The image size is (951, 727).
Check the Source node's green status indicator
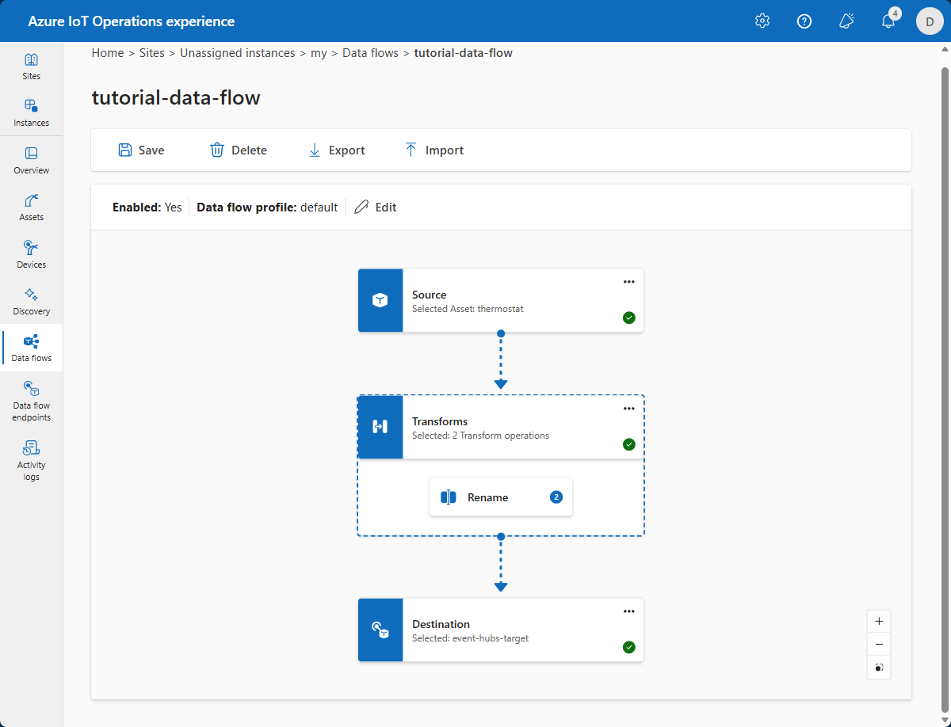pos(628,318)
